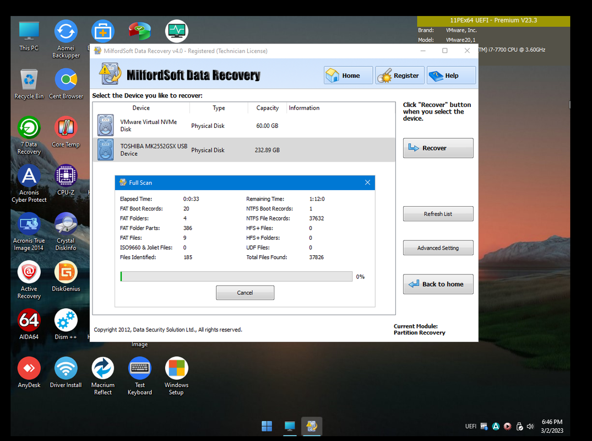Open the heartbeat monitor desktop icon

pyautogui.click(x=176, y=31)
